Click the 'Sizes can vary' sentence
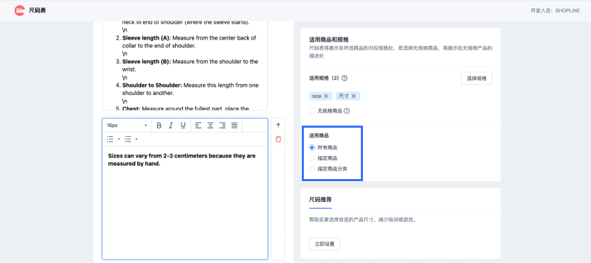Viewport: 591px width, 263px height. [182, 160]
